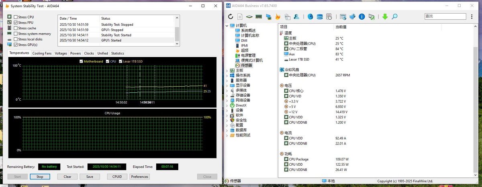Uncheck the Lexar 1TB SSD graph checkbox
Screen dimensions: 482x187
click(120, 61)
